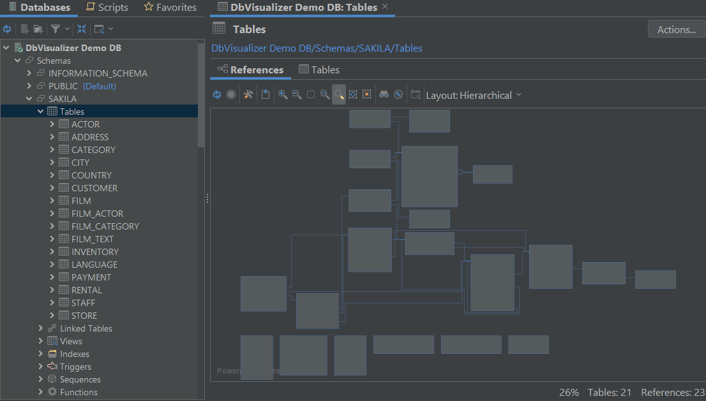Click the funnel filter icon
706x401 pixels.
pos(56,29)
